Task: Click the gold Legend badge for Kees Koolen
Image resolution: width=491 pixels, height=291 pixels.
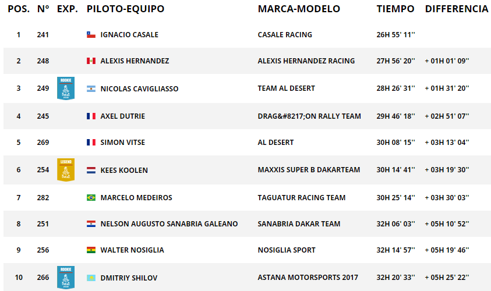Action: click(x=66, y=169)
